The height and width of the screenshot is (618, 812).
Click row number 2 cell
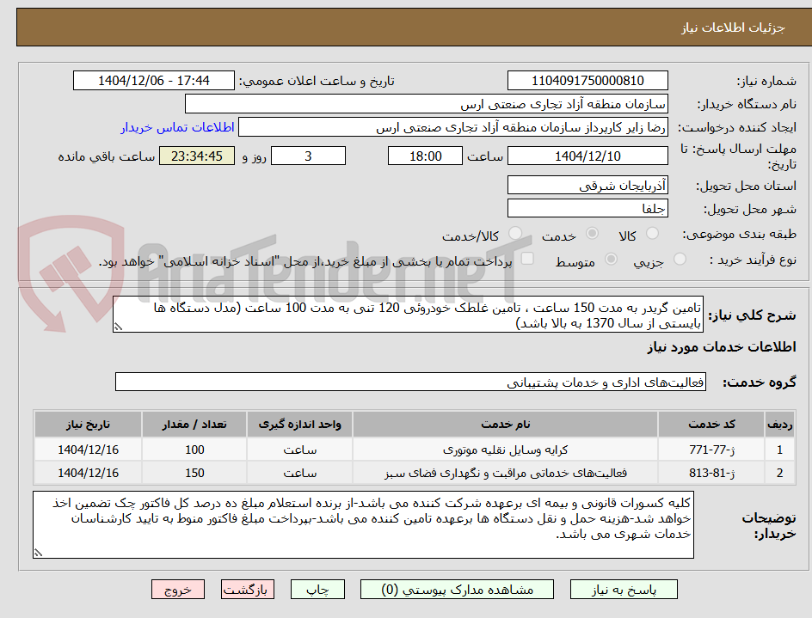tap(779, 473)
